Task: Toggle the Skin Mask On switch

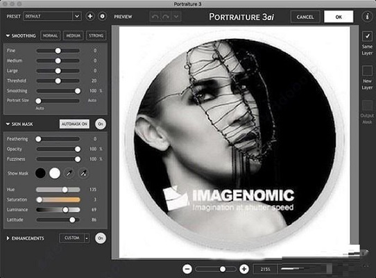Action: [x=101, y=124]
